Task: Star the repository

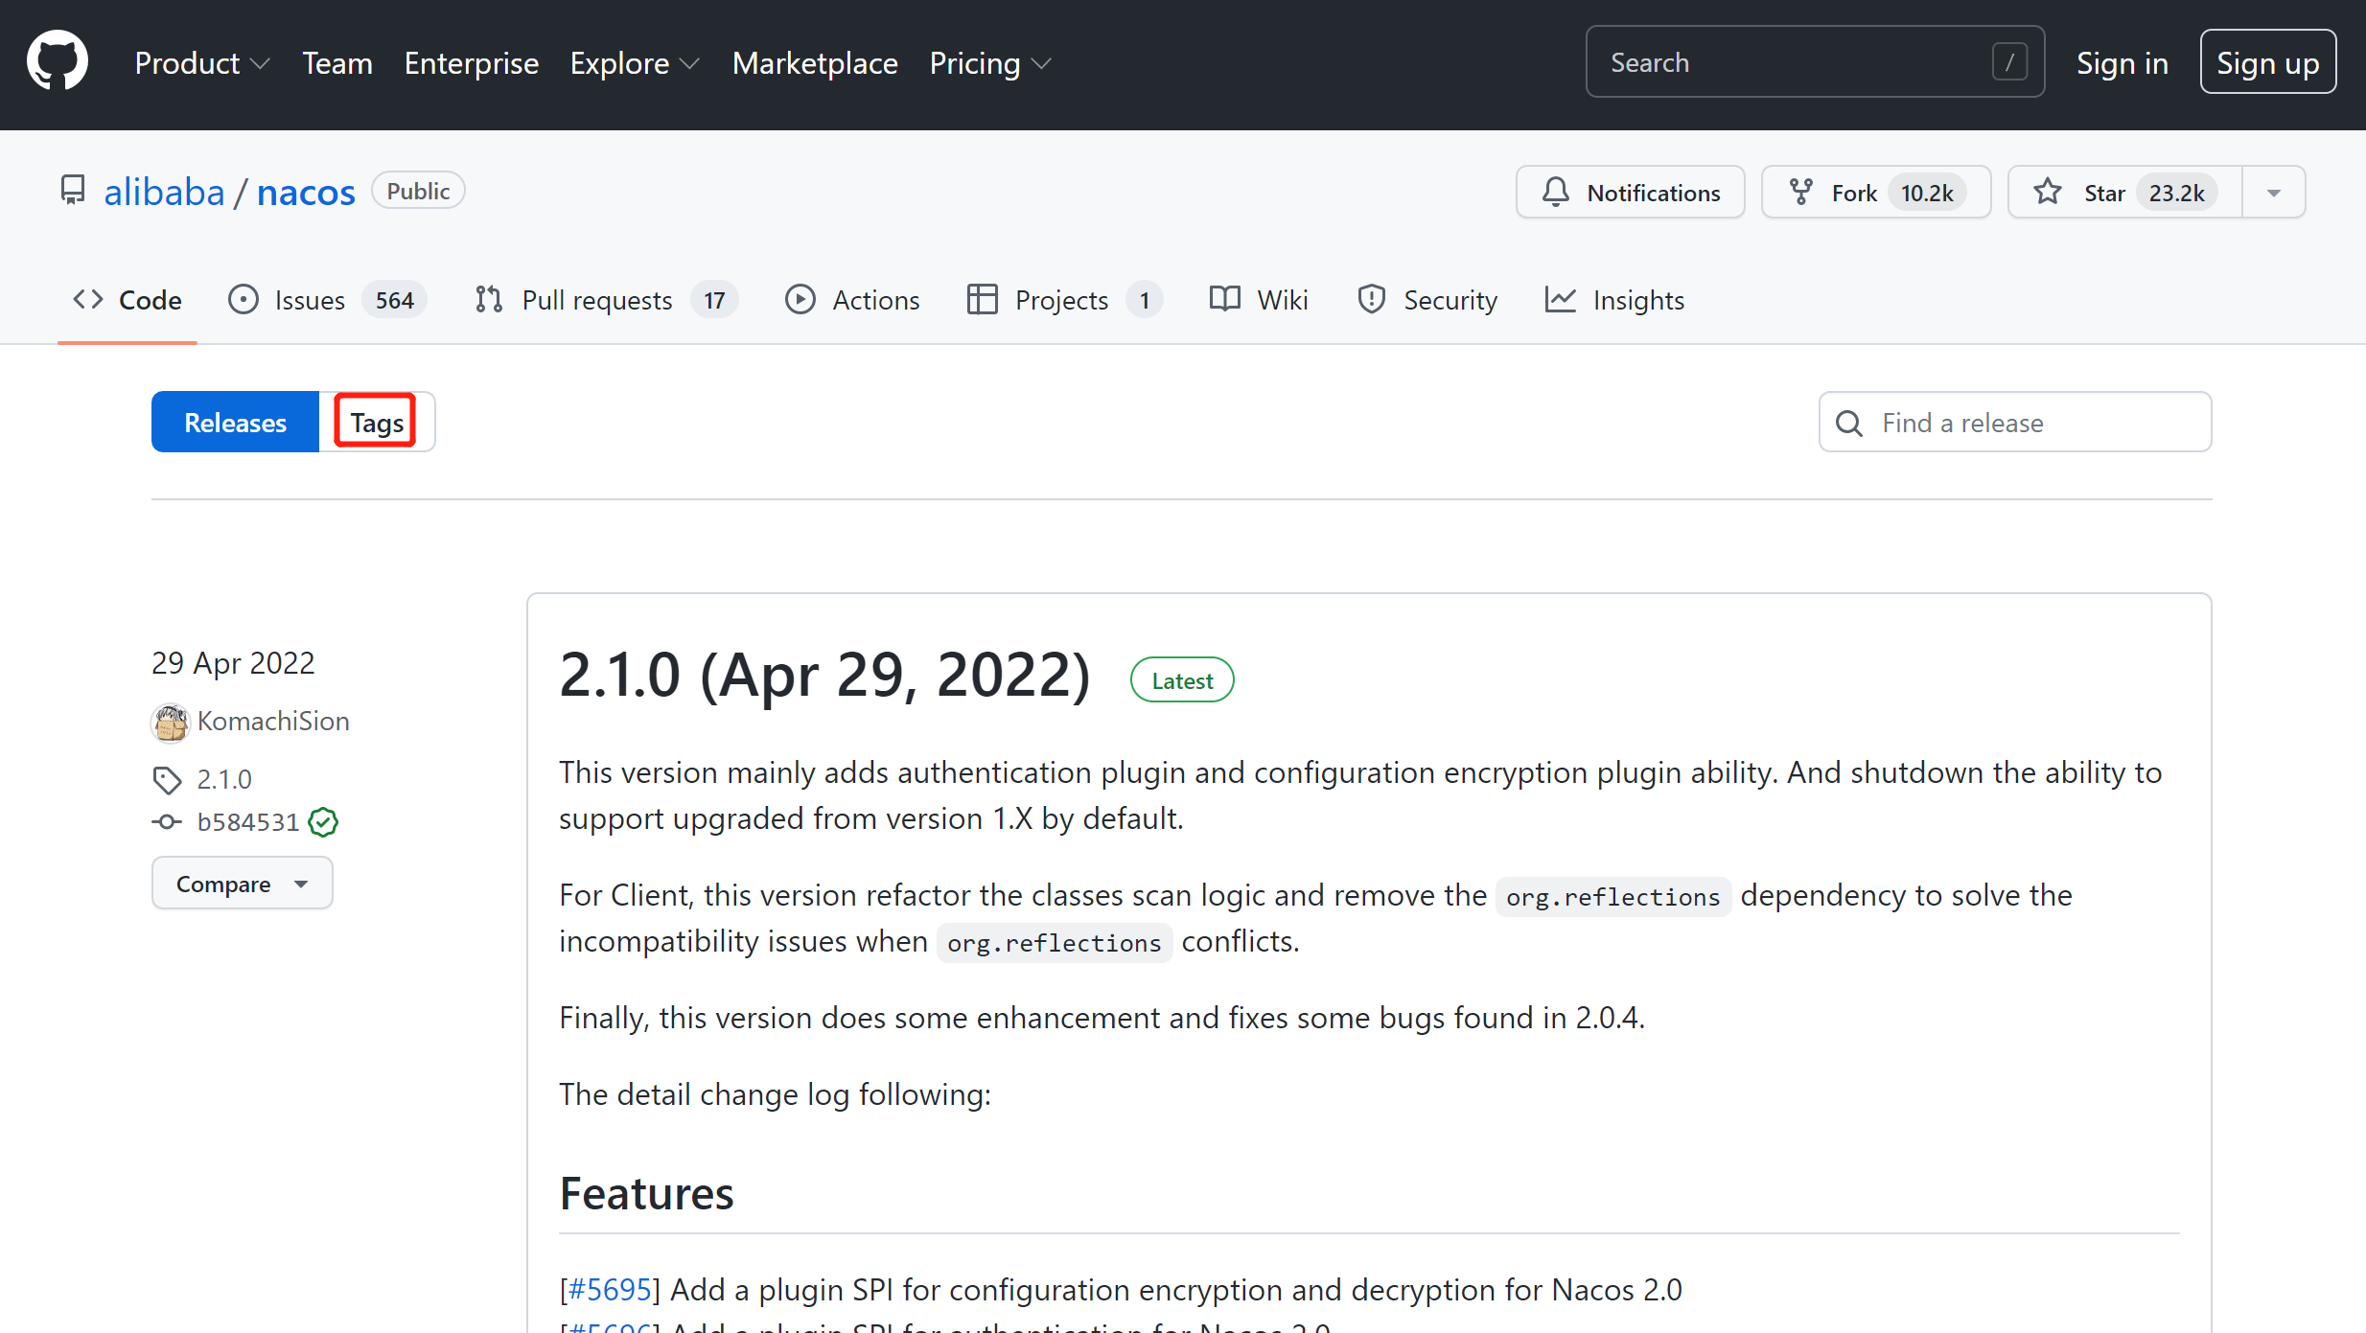Action: [x=2124, y=193]
